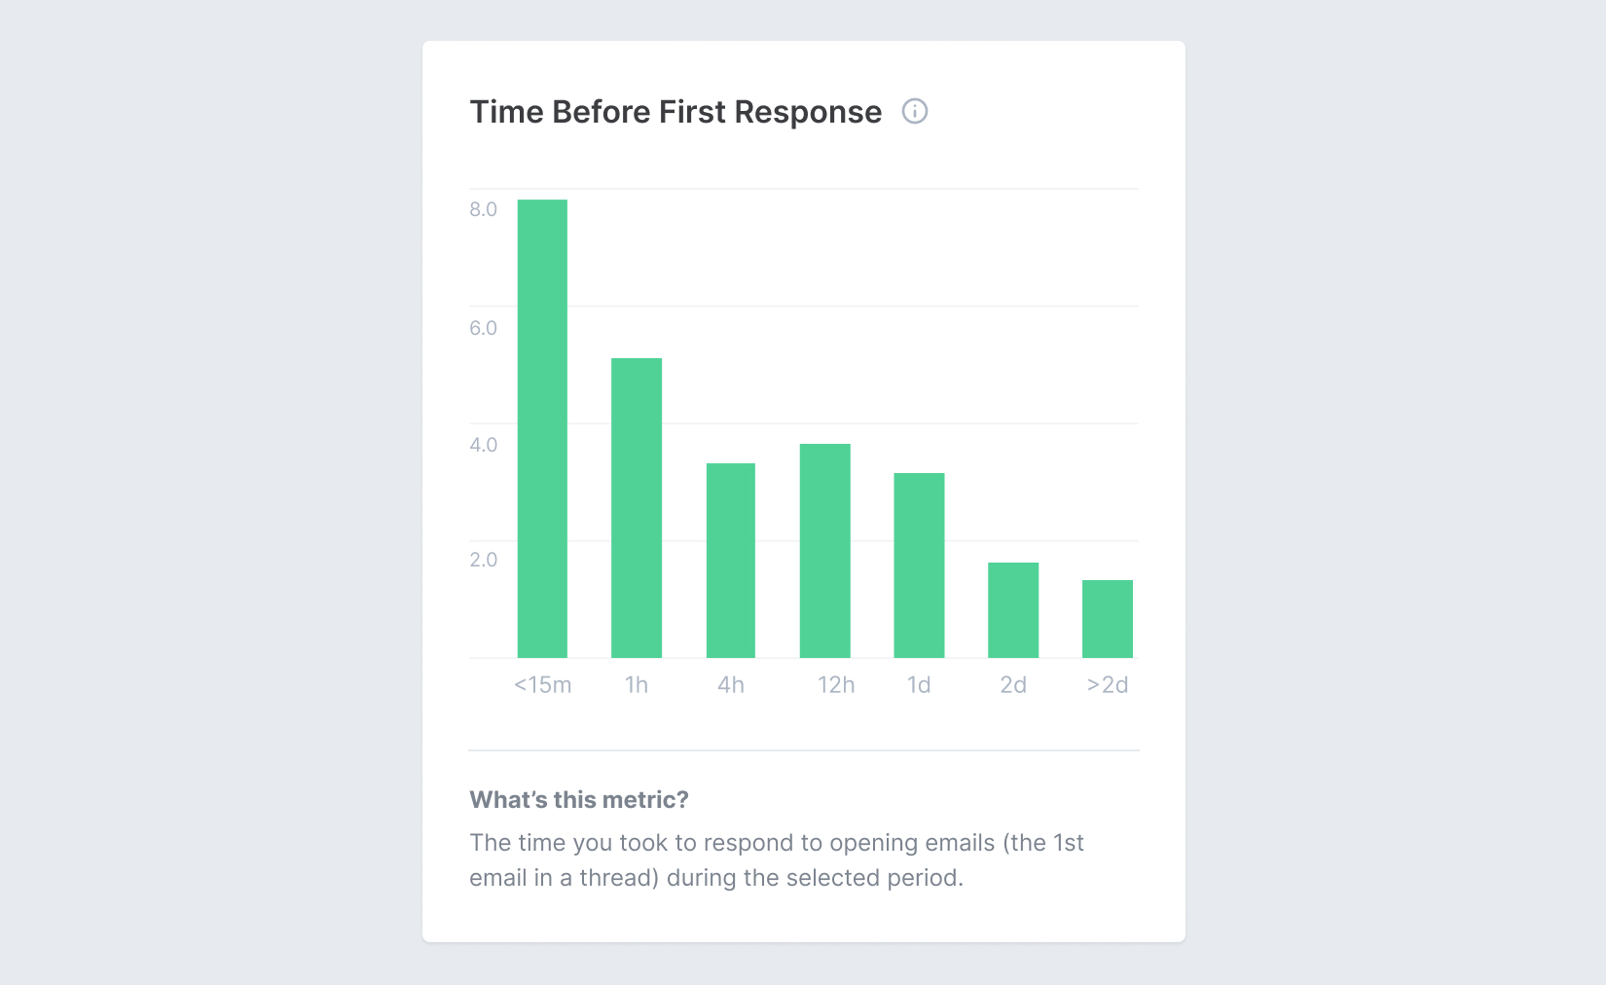Click the 6.0 y-axis gridline label

click(x=481, y=328)
